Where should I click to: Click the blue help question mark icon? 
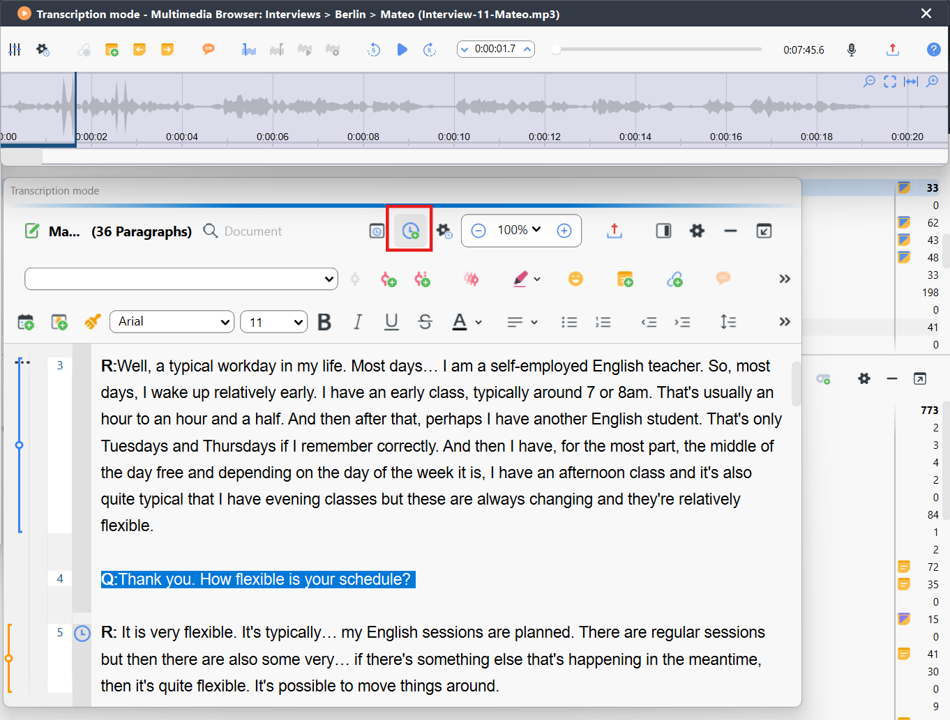[x=933, y=49]
